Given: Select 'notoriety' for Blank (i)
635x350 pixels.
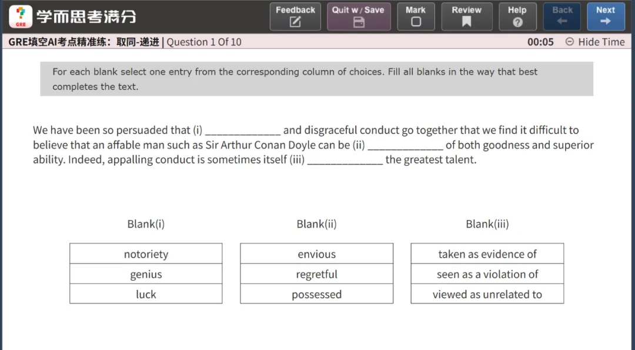Looking at the screenshot, I should pyautogui.click(x=146, y=254).
